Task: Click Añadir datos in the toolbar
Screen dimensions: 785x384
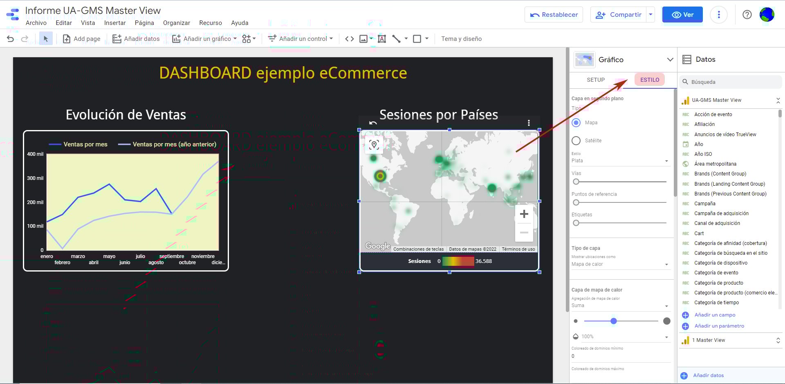Action: point(136,39)
